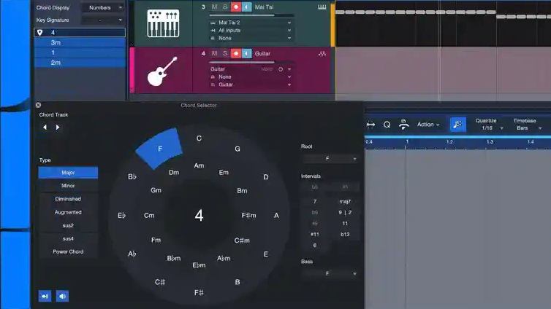Select the sus2 chord type
Viewport: 551px width, 309px height.
68,226
